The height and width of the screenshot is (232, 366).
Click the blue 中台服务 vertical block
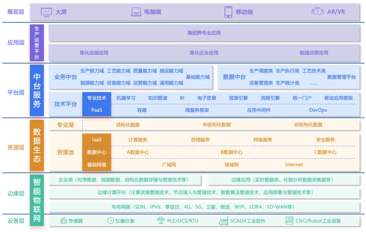(37, 90)
